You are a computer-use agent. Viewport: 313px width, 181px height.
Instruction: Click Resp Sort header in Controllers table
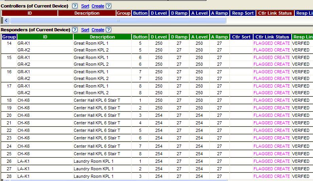(x=243, y=13)
